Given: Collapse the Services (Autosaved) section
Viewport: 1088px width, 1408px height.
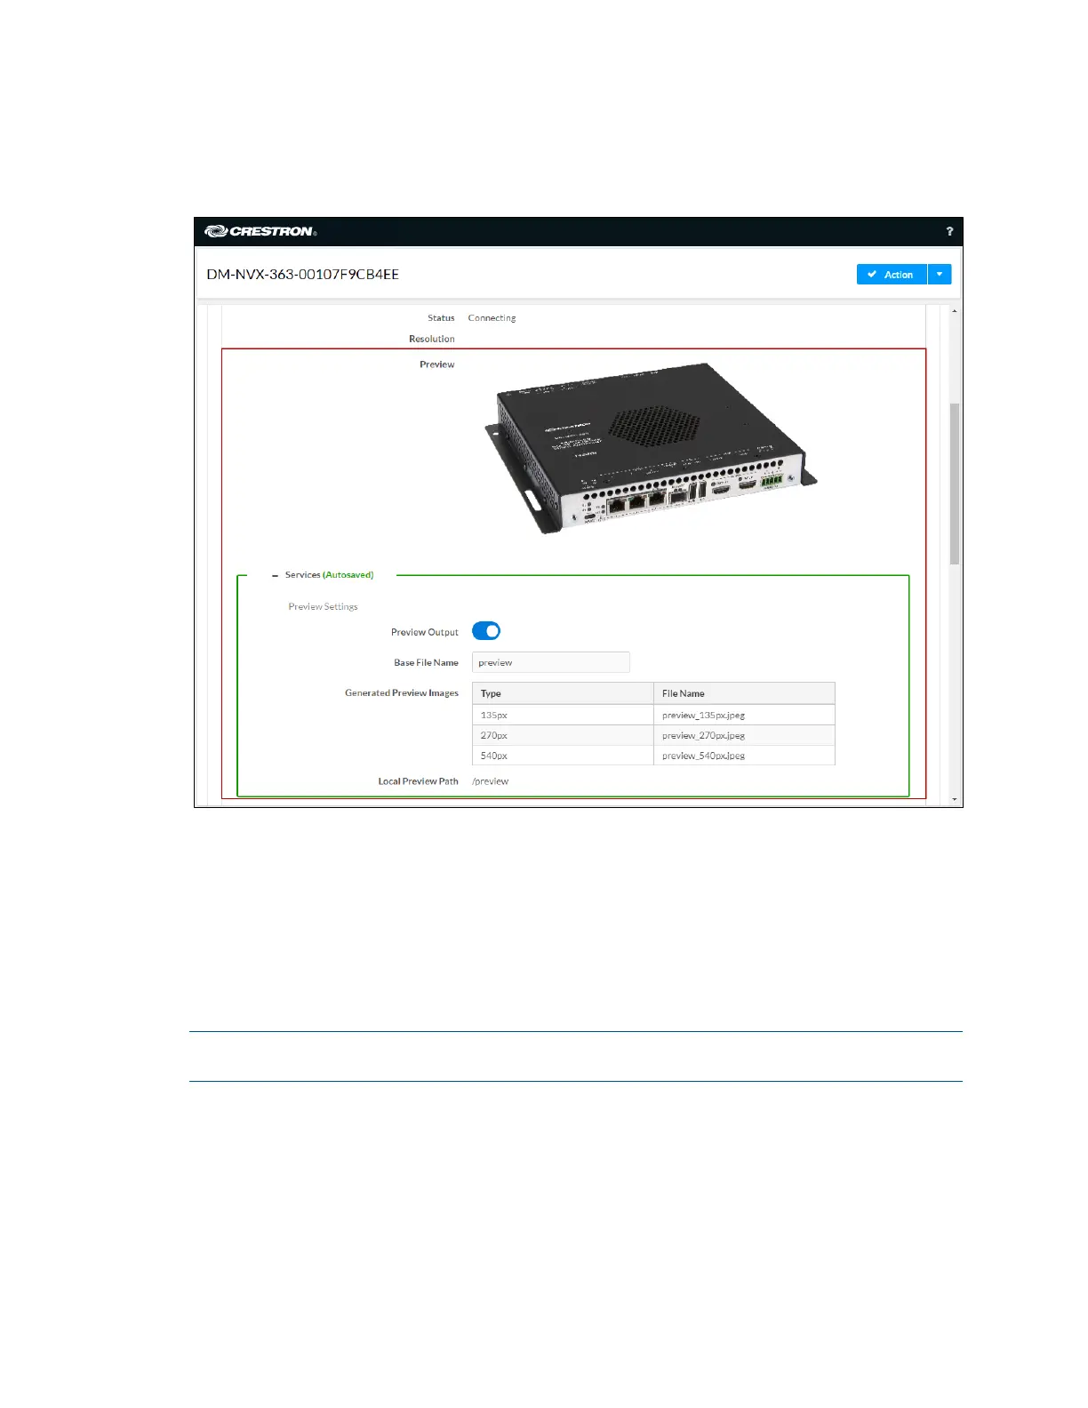Looking at the screenshot, I should tap(275, 576).
